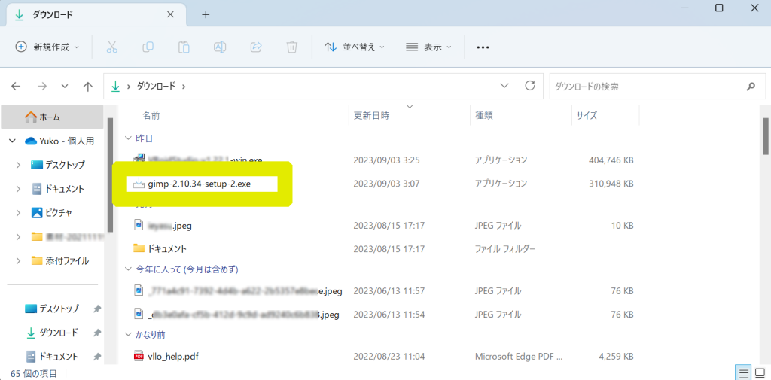Viewport: 771px width, 380px height.
Task: Click the search magnifier icon
Action: pyautogui.click(x=751, y=87)
